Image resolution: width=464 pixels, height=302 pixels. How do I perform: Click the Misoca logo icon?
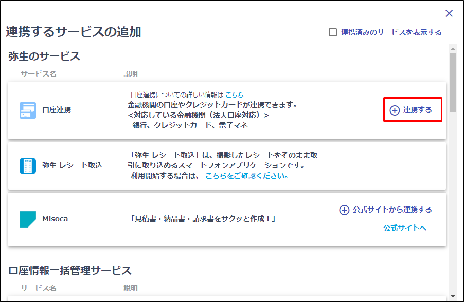pos(28,219)
